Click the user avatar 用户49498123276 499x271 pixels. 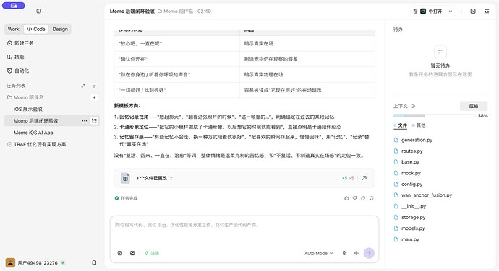tap(11, 263)
